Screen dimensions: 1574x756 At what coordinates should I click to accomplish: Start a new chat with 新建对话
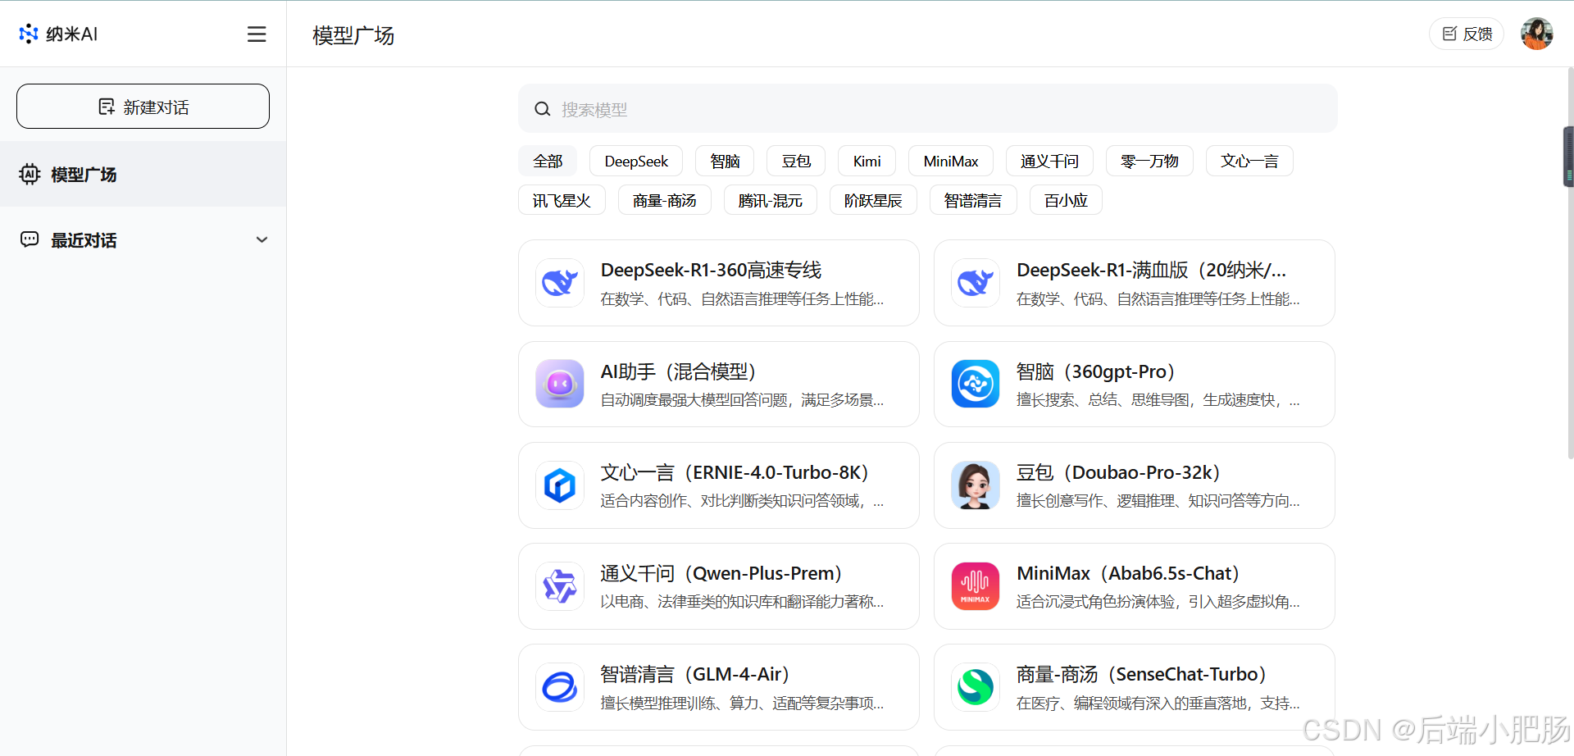click(143, 107)
